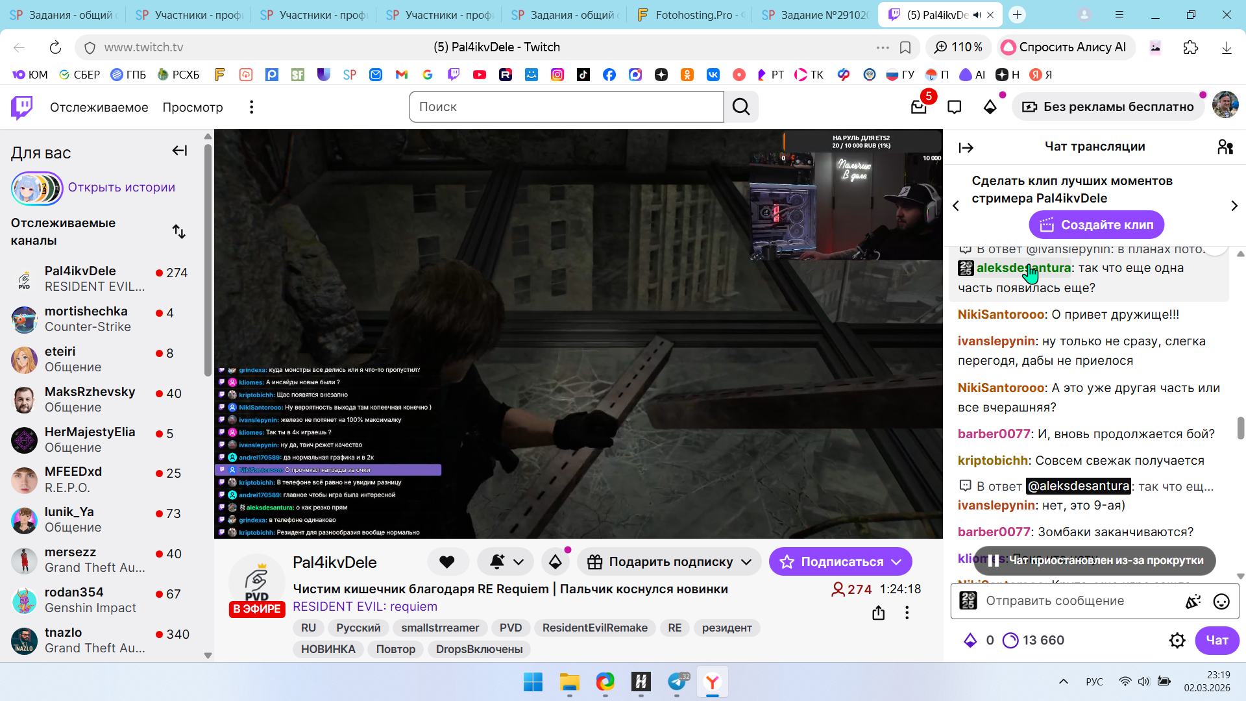The height and width of the screenshot is (701, 1246).
Task: Open whispers speech bubble icon
Action: click(x=954, y=107)
